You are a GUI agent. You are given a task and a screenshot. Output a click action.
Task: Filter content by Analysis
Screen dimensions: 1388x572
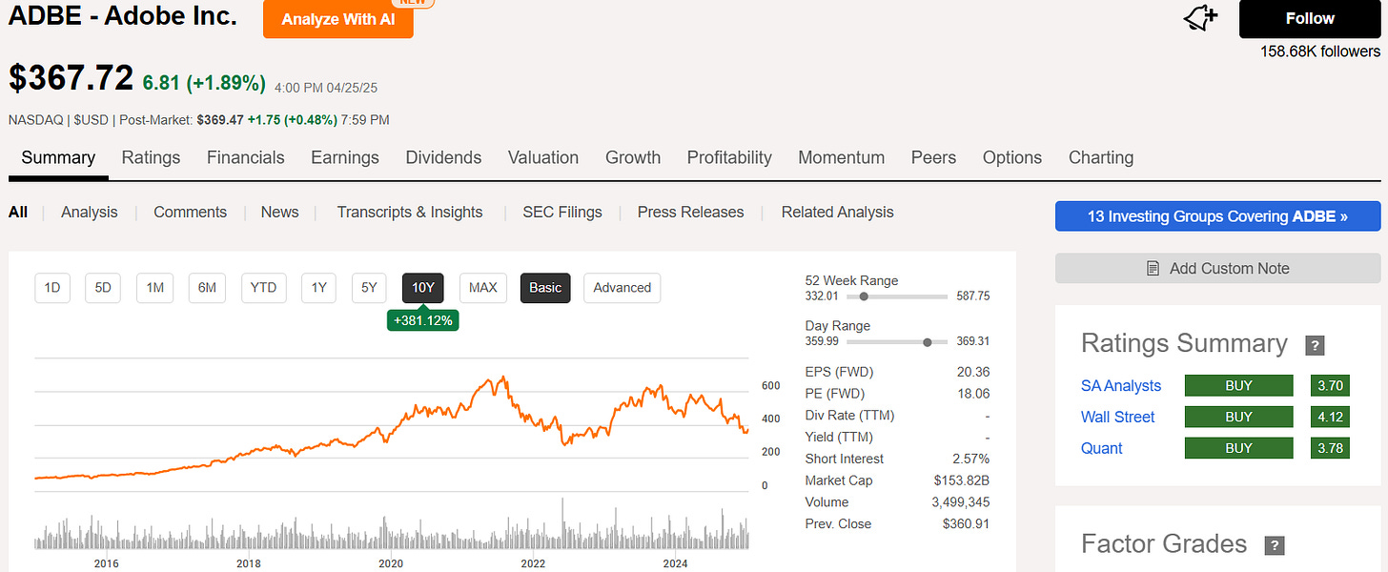pos(90,212)
